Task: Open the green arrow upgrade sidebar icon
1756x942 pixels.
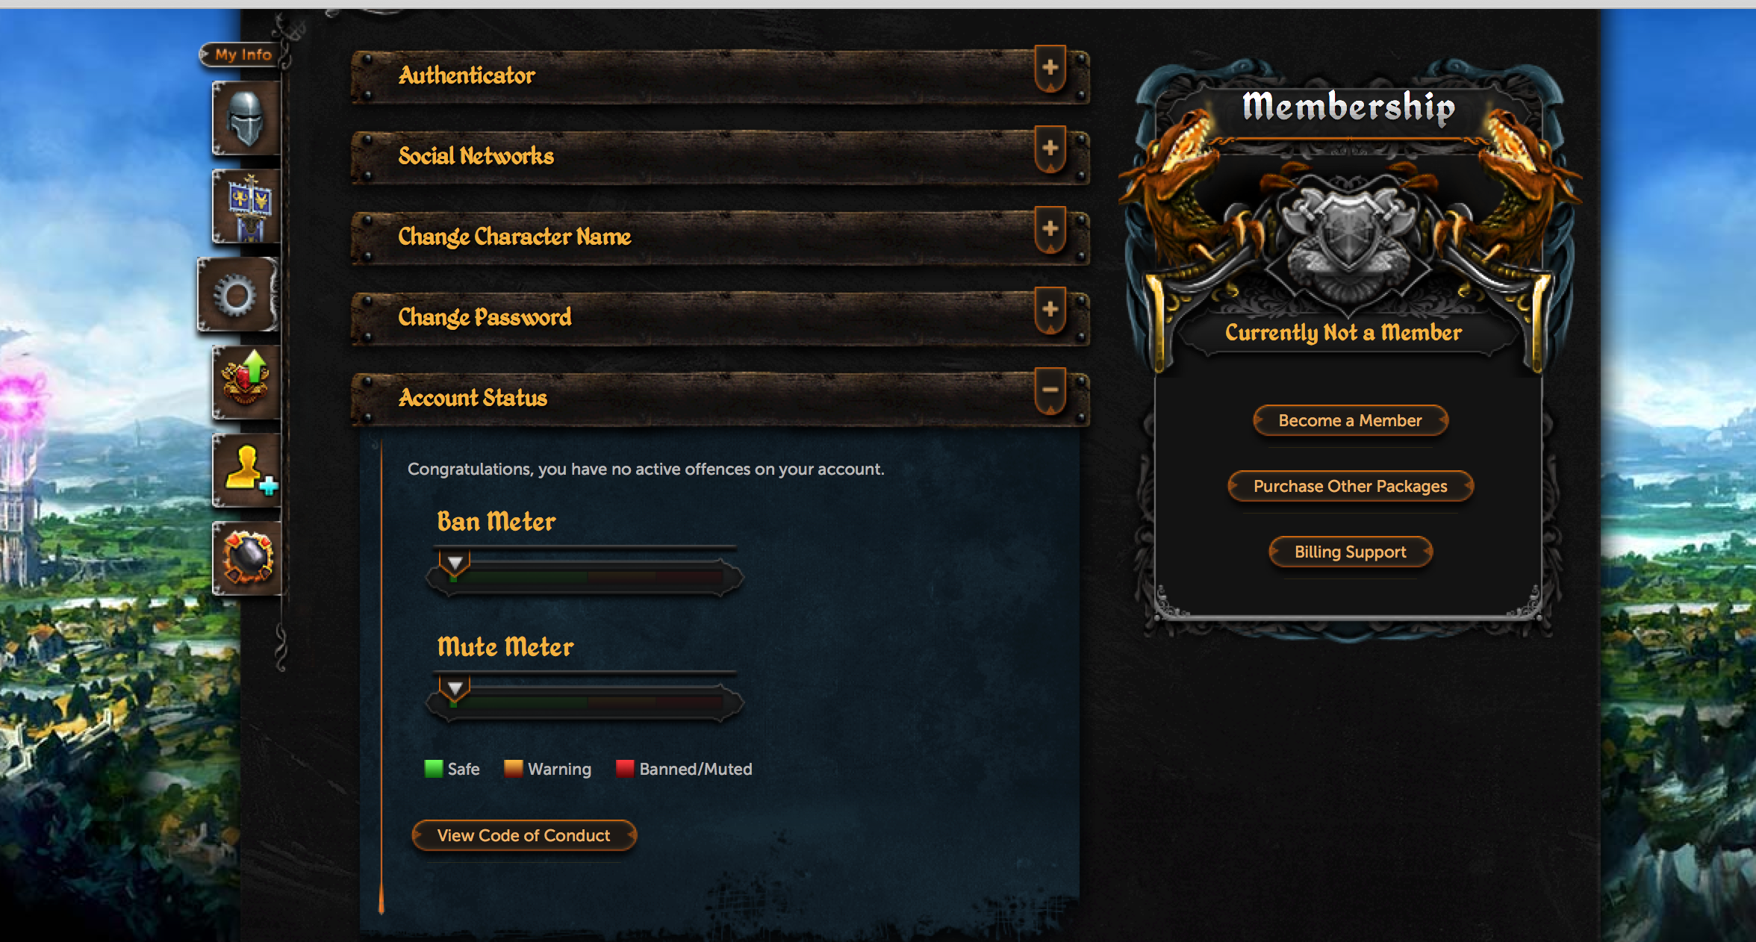Action: tap(246, 382)
